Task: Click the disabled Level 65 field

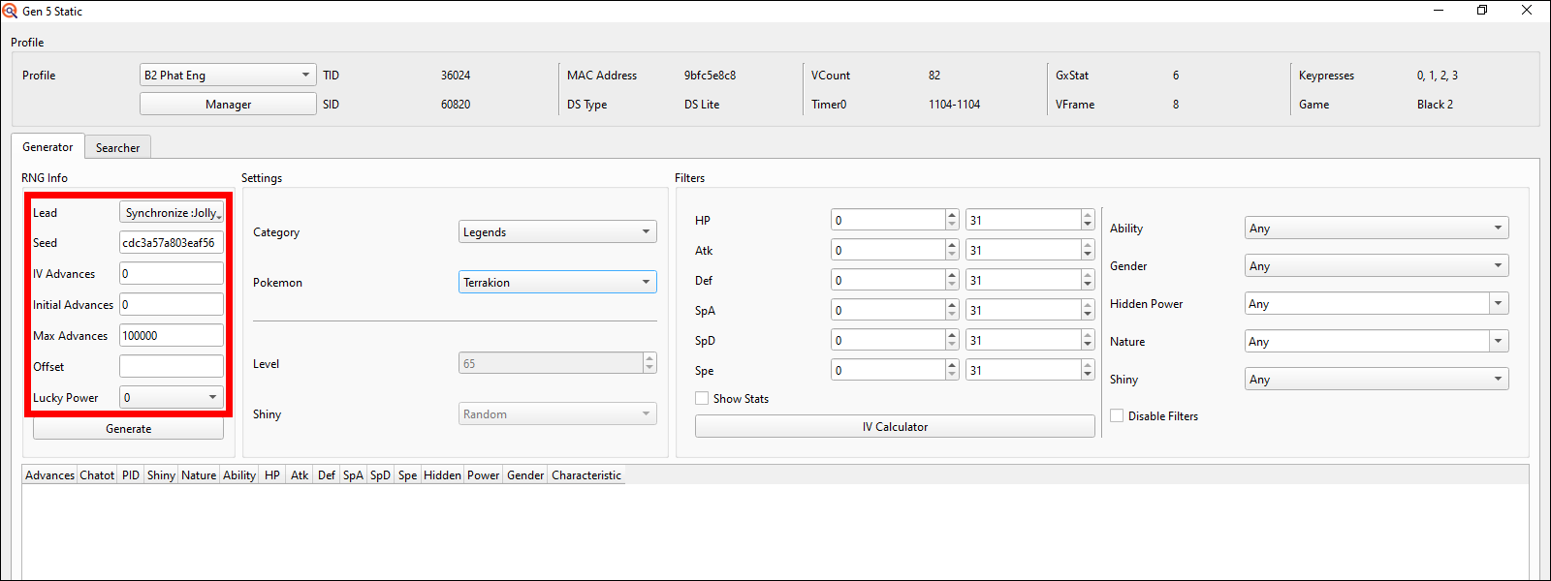Action: (557, 363)
